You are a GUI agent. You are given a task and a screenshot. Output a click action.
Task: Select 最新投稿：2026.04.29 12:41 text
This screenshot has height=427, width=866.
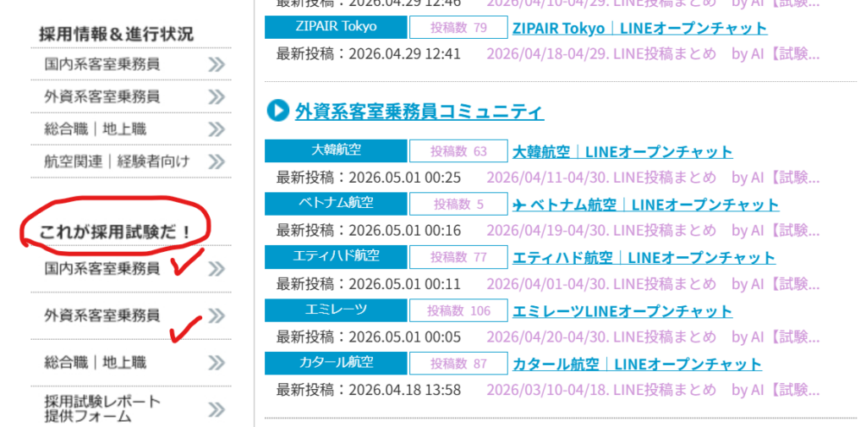coord(369,54)
